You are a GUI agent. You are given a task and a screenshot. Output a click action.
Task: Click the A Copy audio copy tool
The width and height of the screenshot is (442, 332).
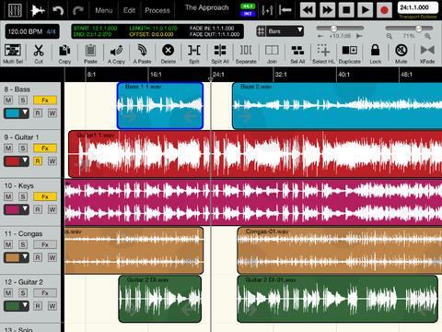[x=116, y=53]
